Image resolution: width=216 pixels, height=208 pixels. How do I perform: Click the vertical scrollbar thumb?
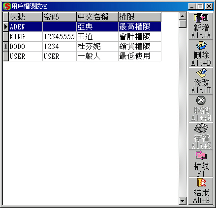[182, 24]
